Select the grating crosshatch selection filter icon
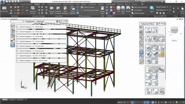The height and width of the screenshot is (104, 185). click(155, 69)
